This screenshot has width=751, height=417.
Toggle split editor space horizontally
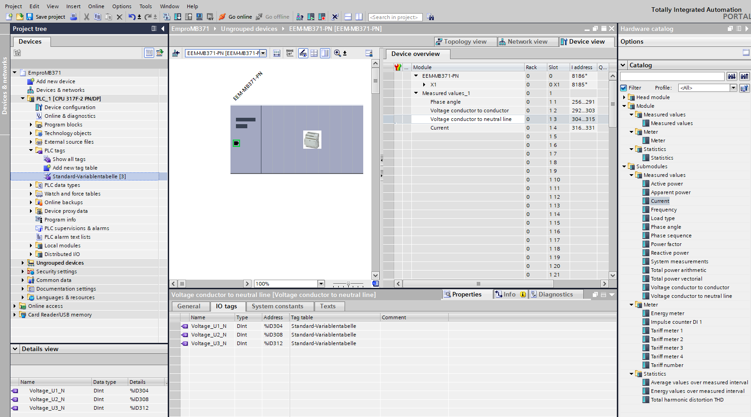click(348, 17)
